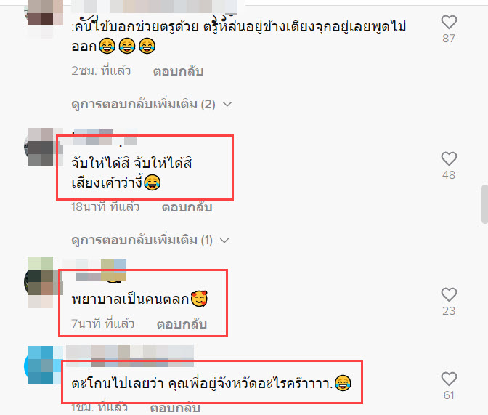Like the comment with 23 likes
Screen dimensions: 488x415
coord(449,294)
